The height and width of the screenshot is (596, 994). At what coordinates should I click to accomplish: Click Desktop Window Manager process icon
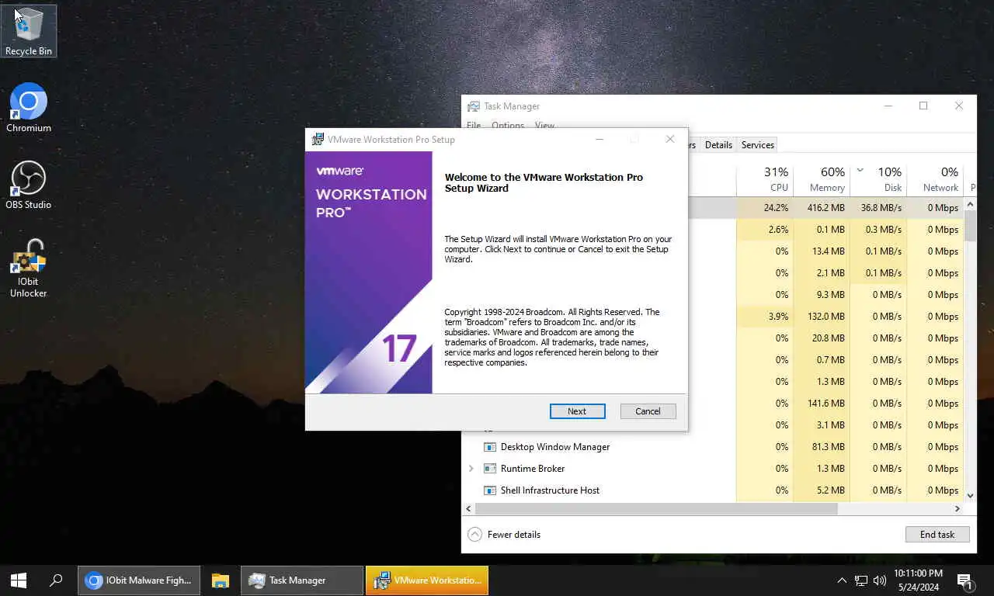coord(490,447)
